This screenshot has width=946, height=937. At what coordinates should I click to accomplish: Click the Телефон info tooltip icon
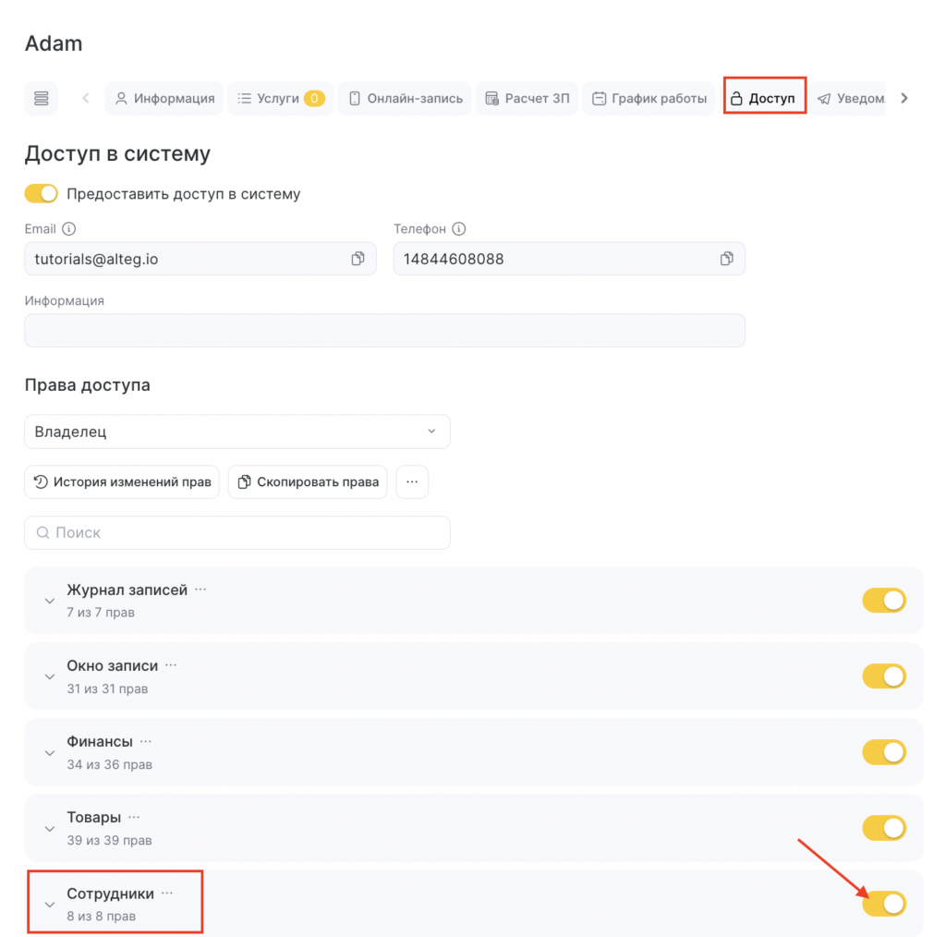[x=459, y=229]
